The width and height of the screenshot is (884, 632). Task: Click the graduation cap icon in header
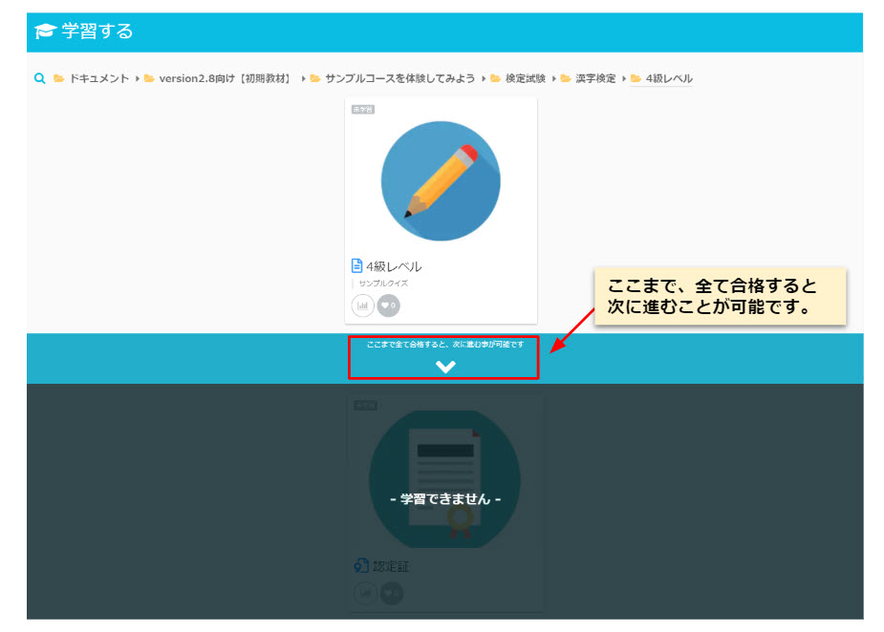pos(45,32)
